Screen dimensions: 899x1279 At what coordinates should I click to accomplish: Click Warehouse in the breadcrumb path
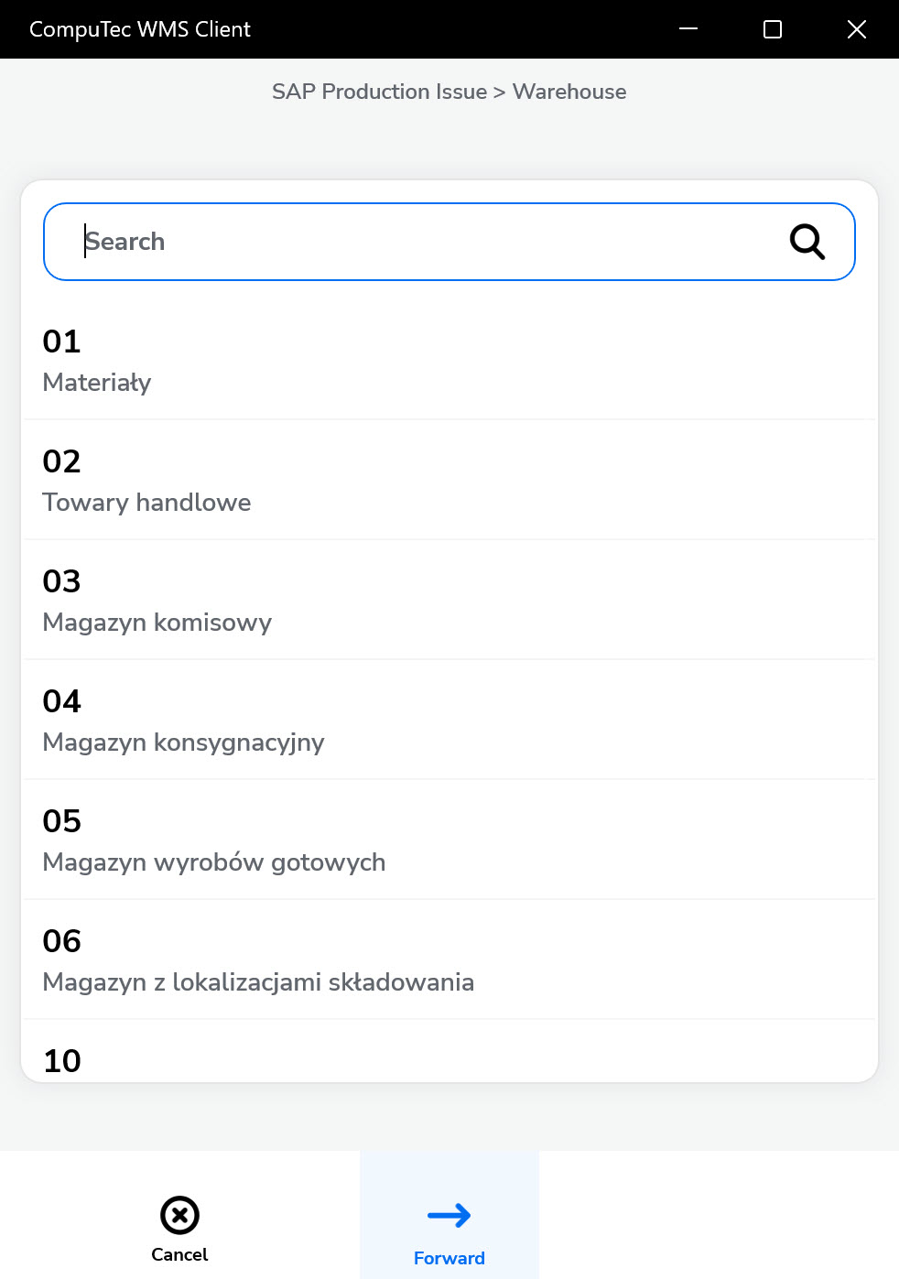tap(569, 92)
